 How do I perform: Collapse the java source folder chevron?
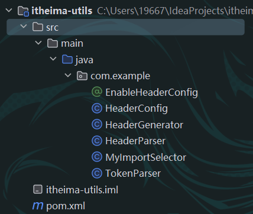tap(53, 59)
